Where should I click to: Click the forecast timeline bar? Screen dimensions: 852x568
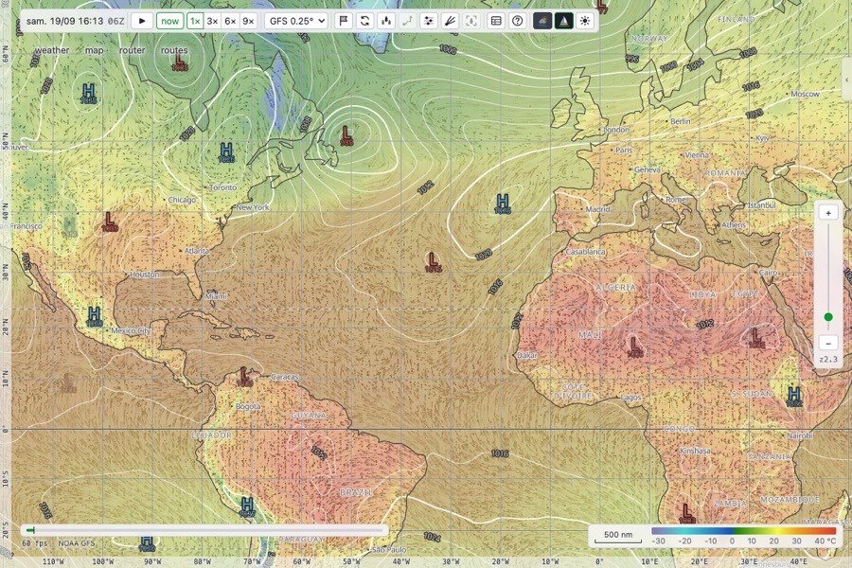coord(205,530)
